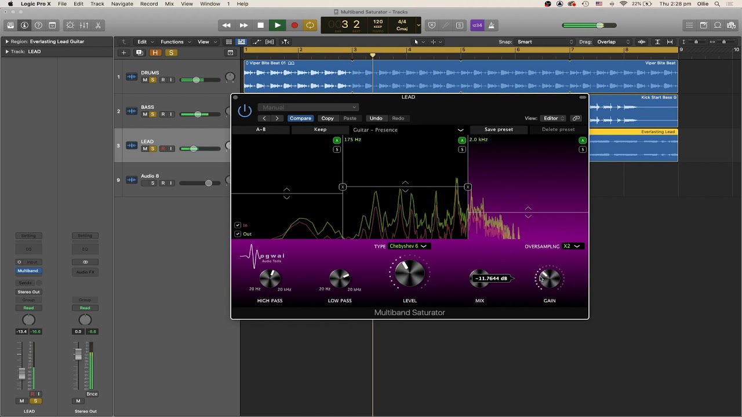Expand the Track inspector disclosure triangle

click(7, 52)
